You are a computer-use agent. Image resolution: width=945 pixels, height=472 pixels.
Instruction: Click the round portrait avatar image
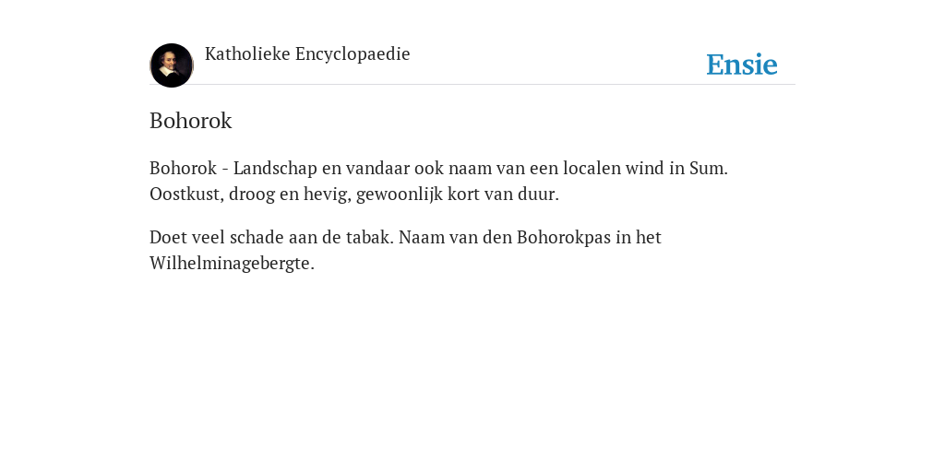(x=172, y=65)
